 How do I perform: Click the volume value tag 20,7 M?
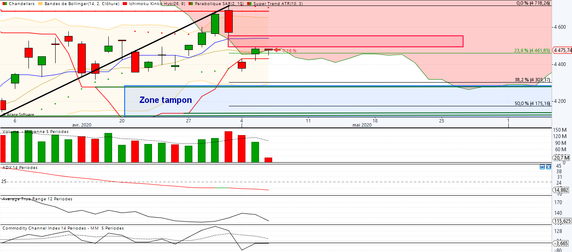561,158
